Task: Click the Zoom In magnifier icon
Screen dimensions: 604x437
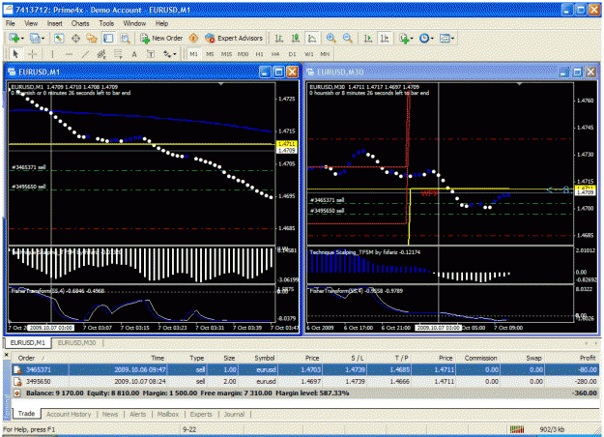Action: (331, 38)
